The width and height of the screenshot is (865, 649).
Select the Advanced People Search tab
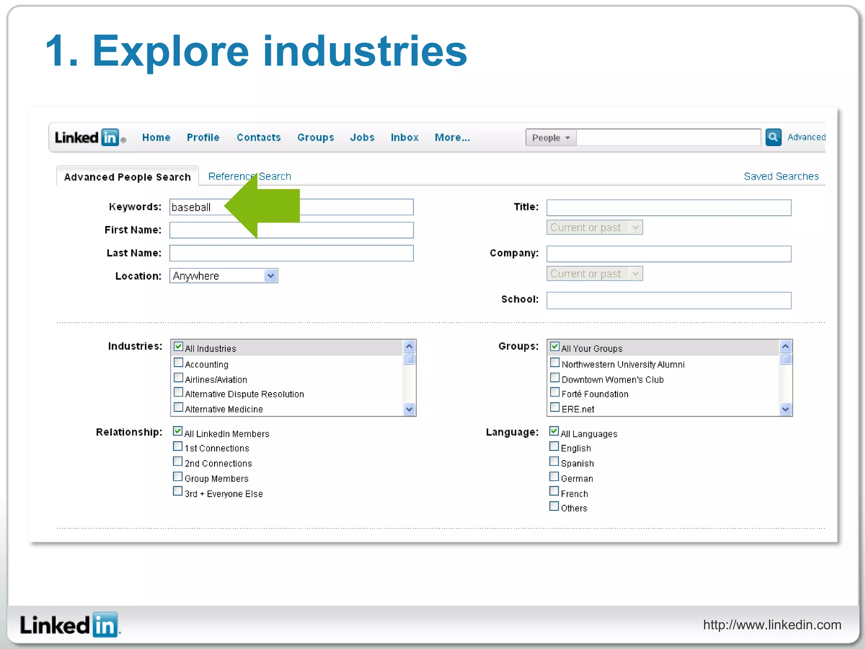click(127, 177)
